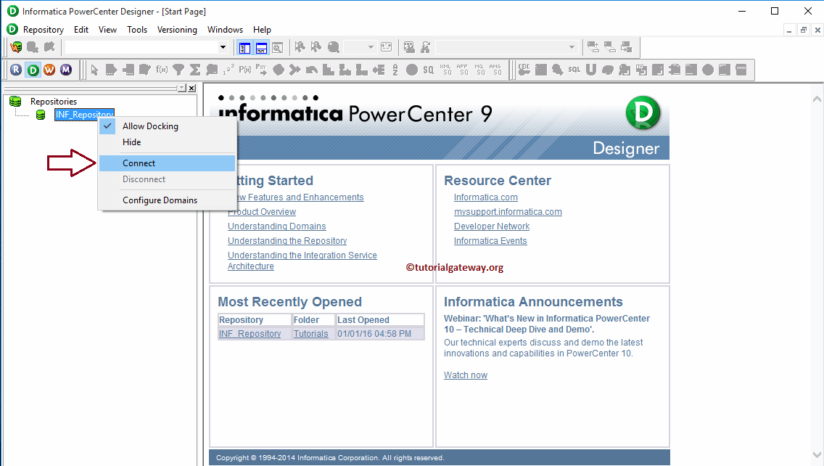
Task: Toggle the Output window view button
Action: click(261, 48)
